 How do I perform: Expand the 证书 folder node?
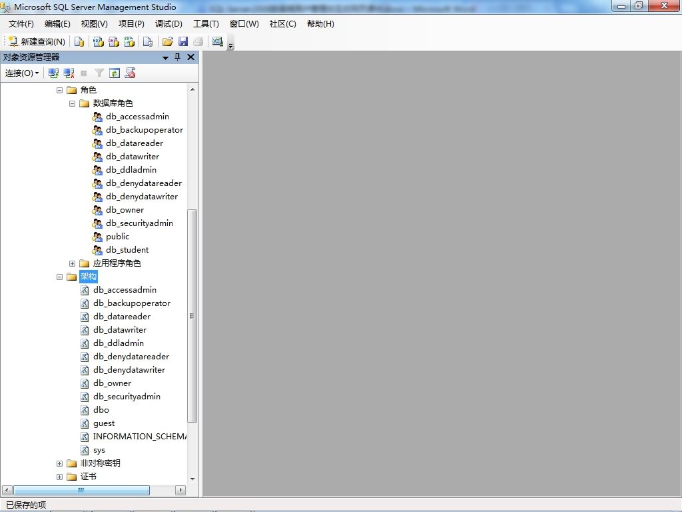tap(59, 477)
